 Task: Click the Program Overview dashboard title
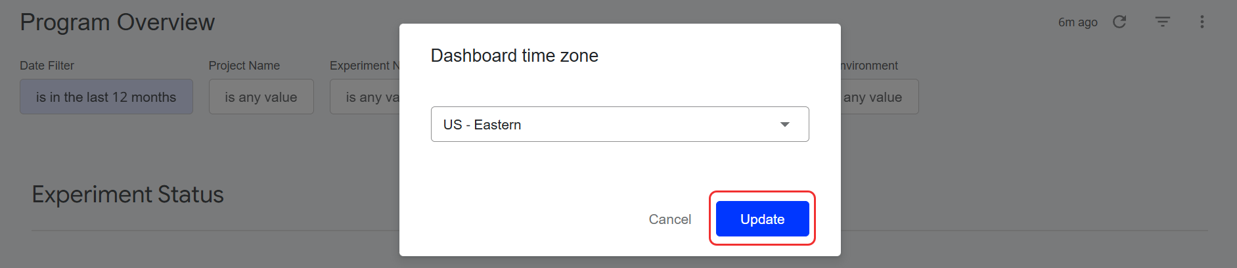[x=118, y=22]
